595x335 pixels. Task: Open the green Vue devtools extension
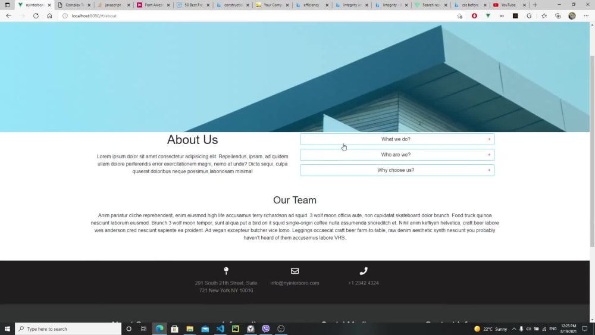[x=488, y=16]
